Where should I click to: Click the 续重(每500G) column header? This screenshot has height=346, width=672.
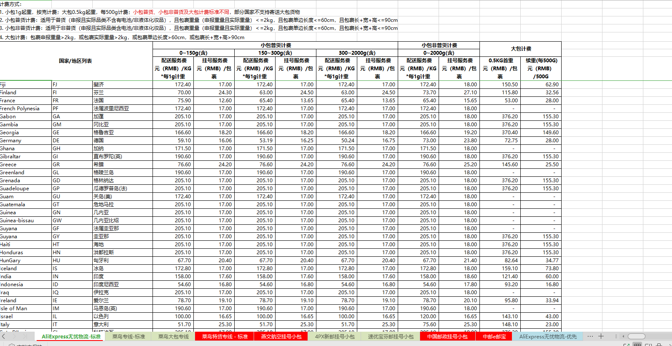pos(541,69)
